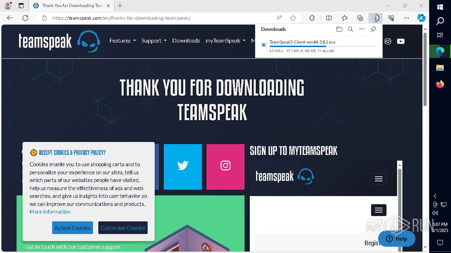Image resolution: width=451 pixels, height=253 pixels.
Task: Open the Help chat button
Action: point(397,239)
